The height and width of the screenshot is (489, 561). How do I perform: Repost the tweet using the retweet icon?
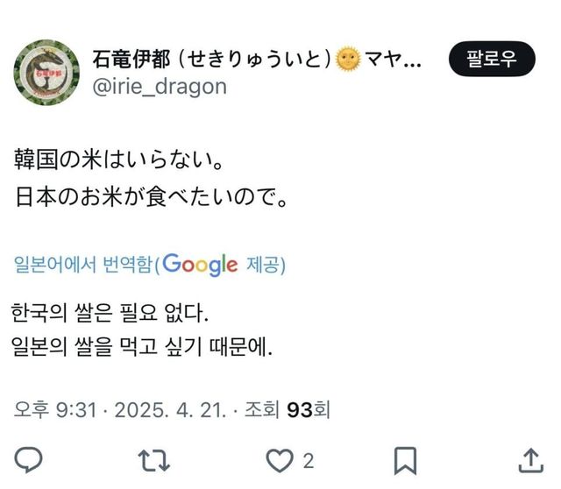pos(156,460)
